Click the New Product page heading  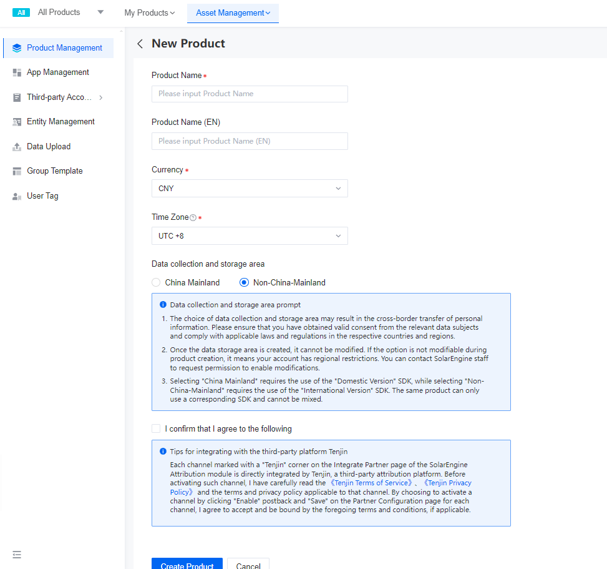[x=188, y=44]
